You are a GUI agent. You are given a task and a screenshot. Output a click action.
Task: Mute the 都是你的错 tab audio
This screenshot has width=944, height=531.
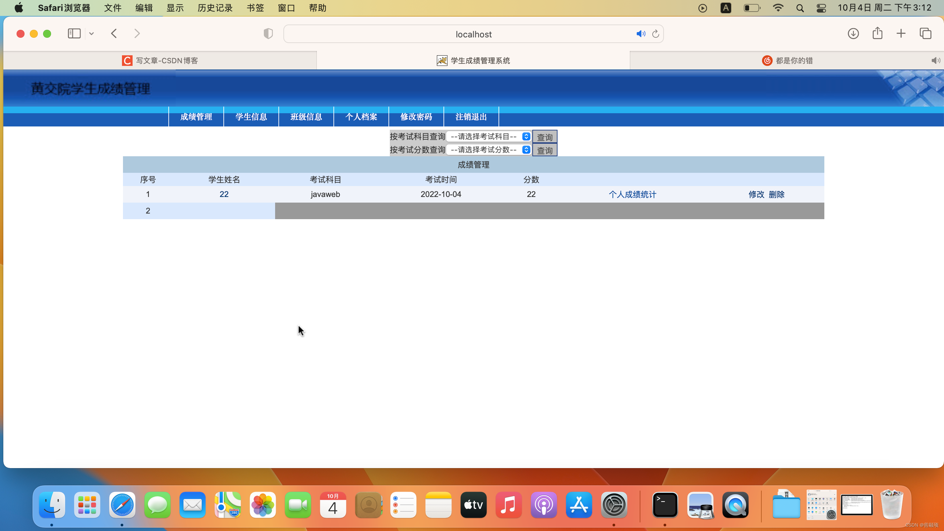[936, 60]
